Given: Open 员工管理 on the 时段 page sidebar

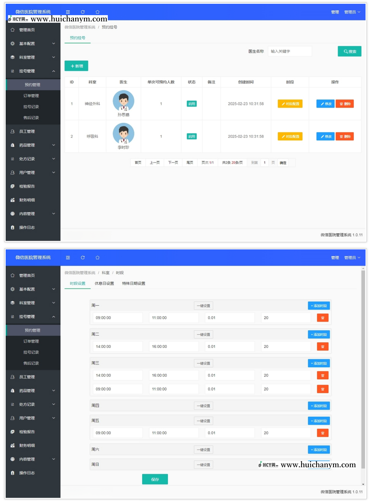Looking at the screenshot, I should tap(33, 377).
